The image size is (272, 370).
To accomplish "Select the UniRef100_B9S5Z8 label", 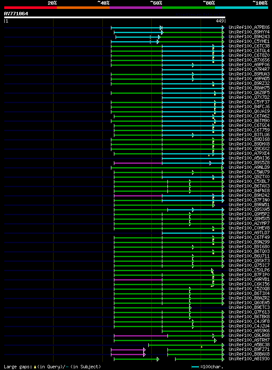I will click(x=249, y=163).
